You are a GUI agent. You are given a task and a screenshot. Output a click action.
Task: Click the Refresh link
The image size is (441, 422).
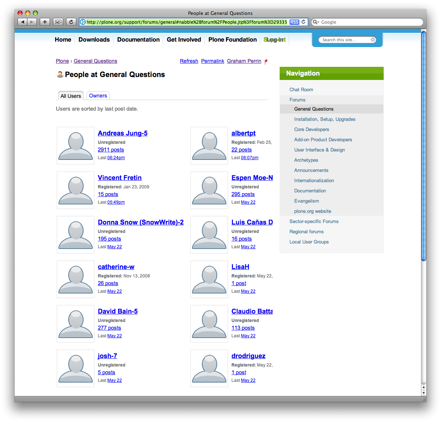pyautogui.click(x=189, y=61)
